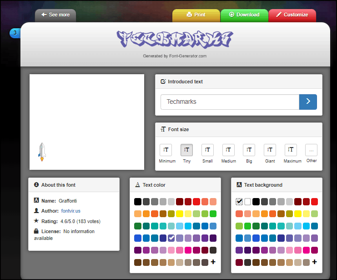Select the Minimum font size icon

pyautogui.click(x=166, y=150)
